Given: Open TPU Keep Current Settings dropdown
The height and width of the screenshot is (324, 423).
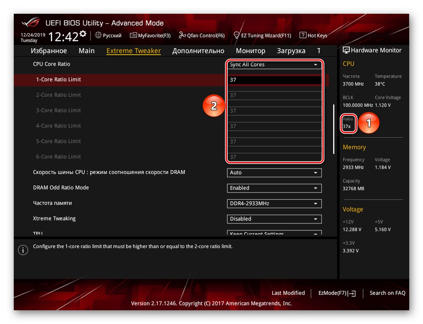Looking at the screenshot, I should pyautogui.click(x=274, y=232).
